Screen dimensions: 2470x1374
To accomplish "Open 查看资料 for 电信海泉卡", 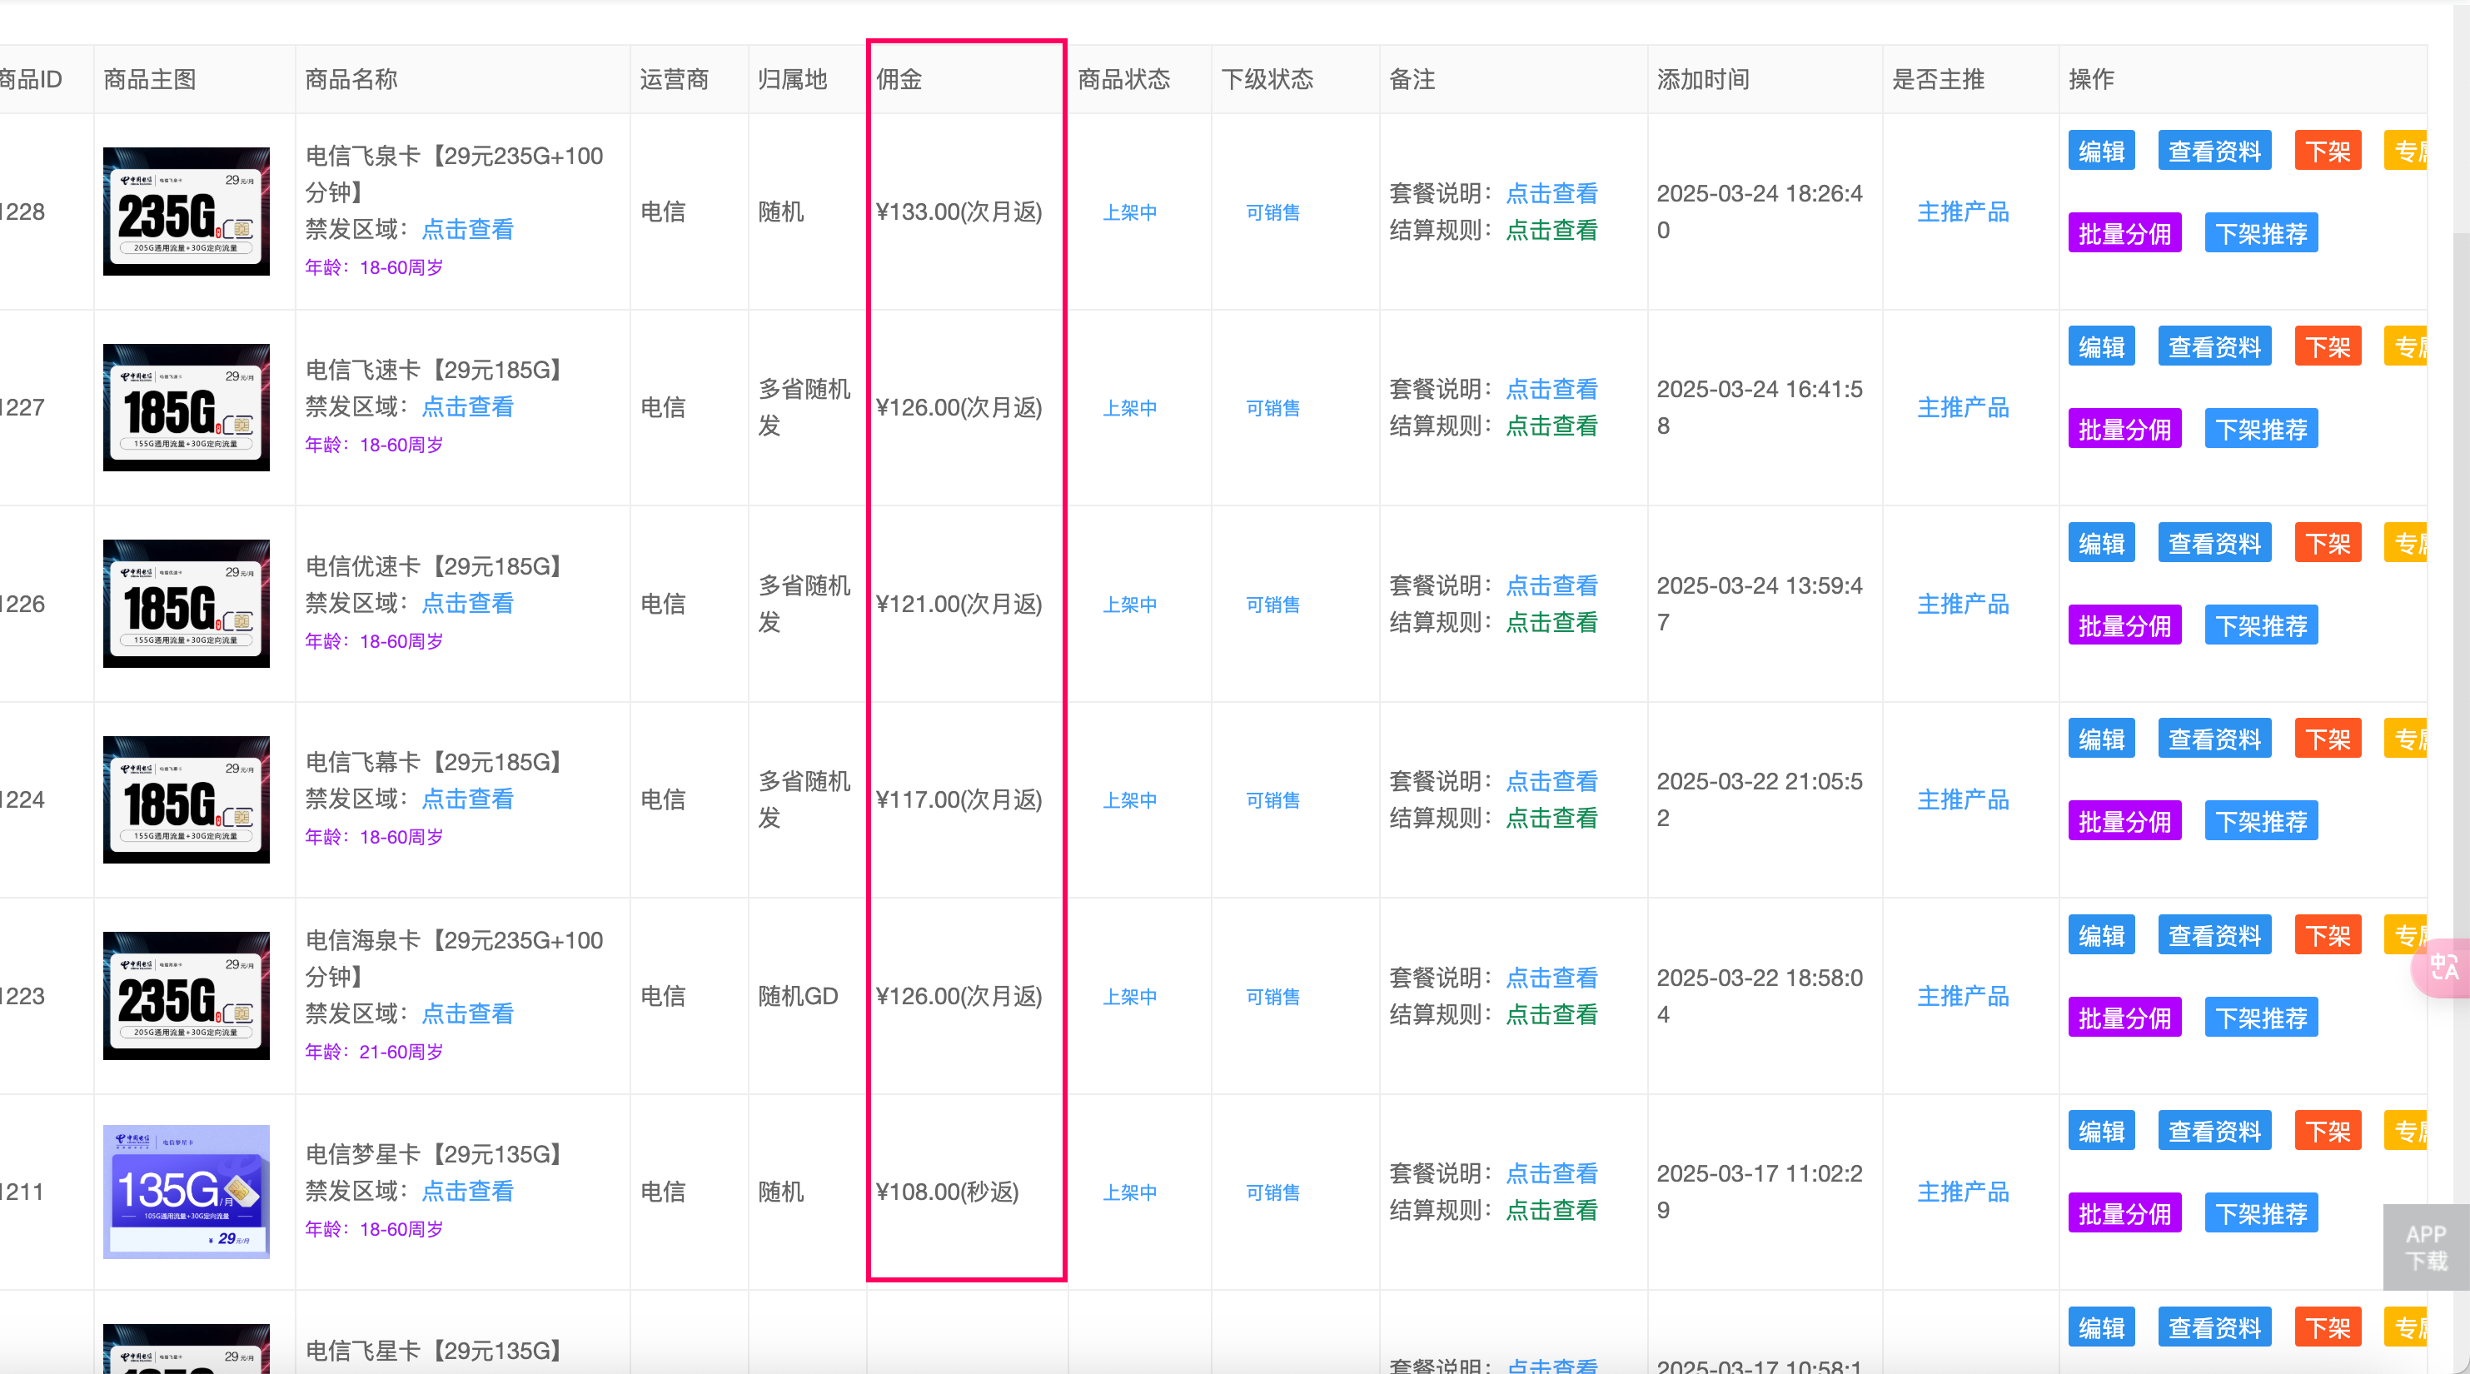I will point(2214,936).
